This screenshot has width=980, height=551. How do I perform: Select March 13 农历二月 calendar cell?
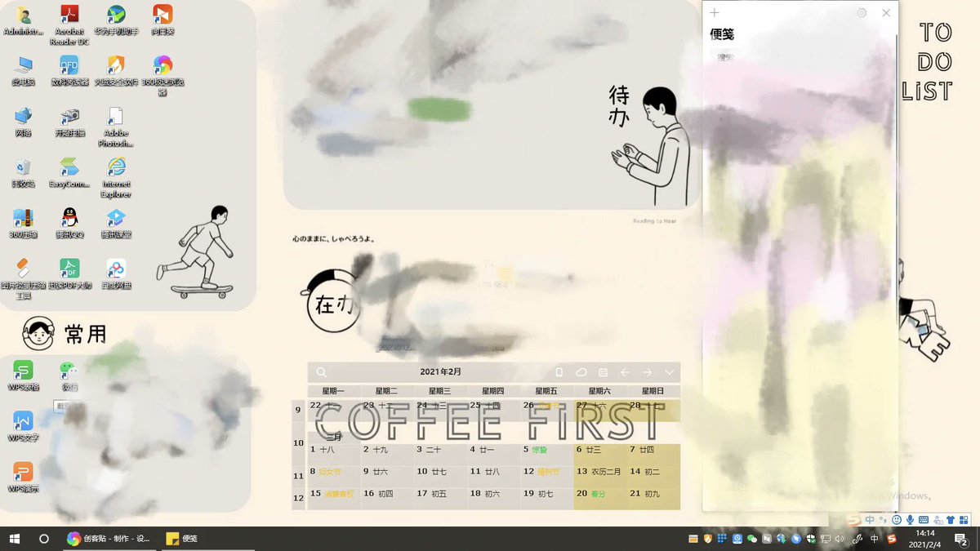[600, 477]
